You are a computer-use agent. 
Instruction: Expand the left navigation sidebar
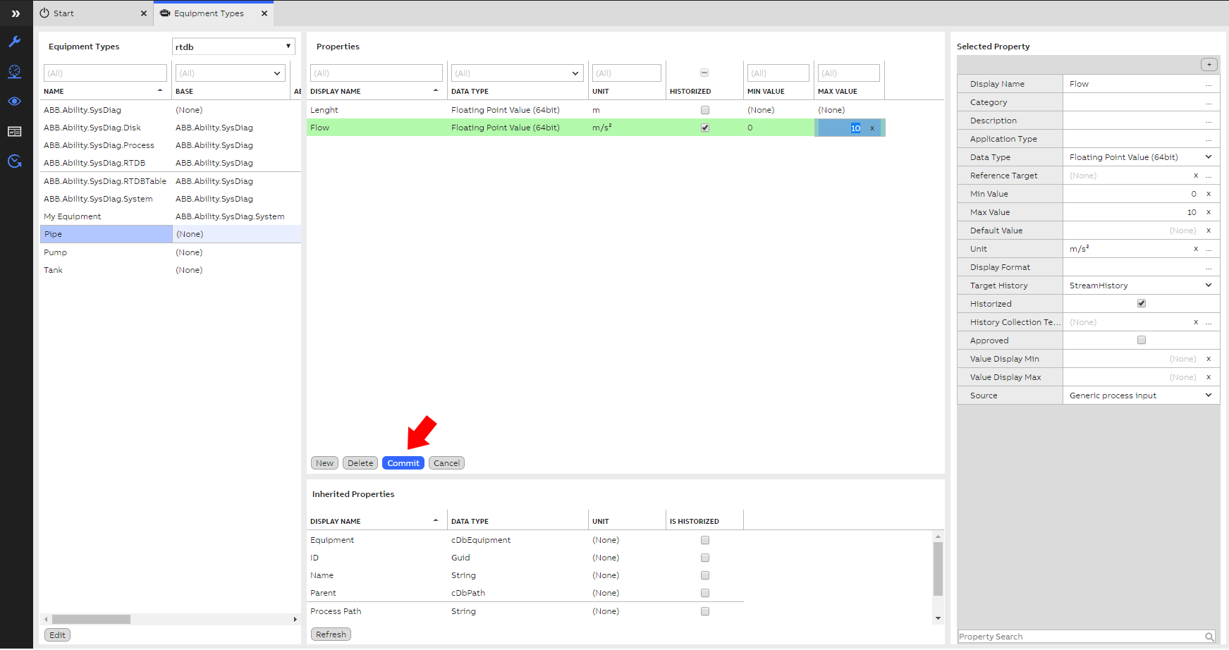click(16, 13)
